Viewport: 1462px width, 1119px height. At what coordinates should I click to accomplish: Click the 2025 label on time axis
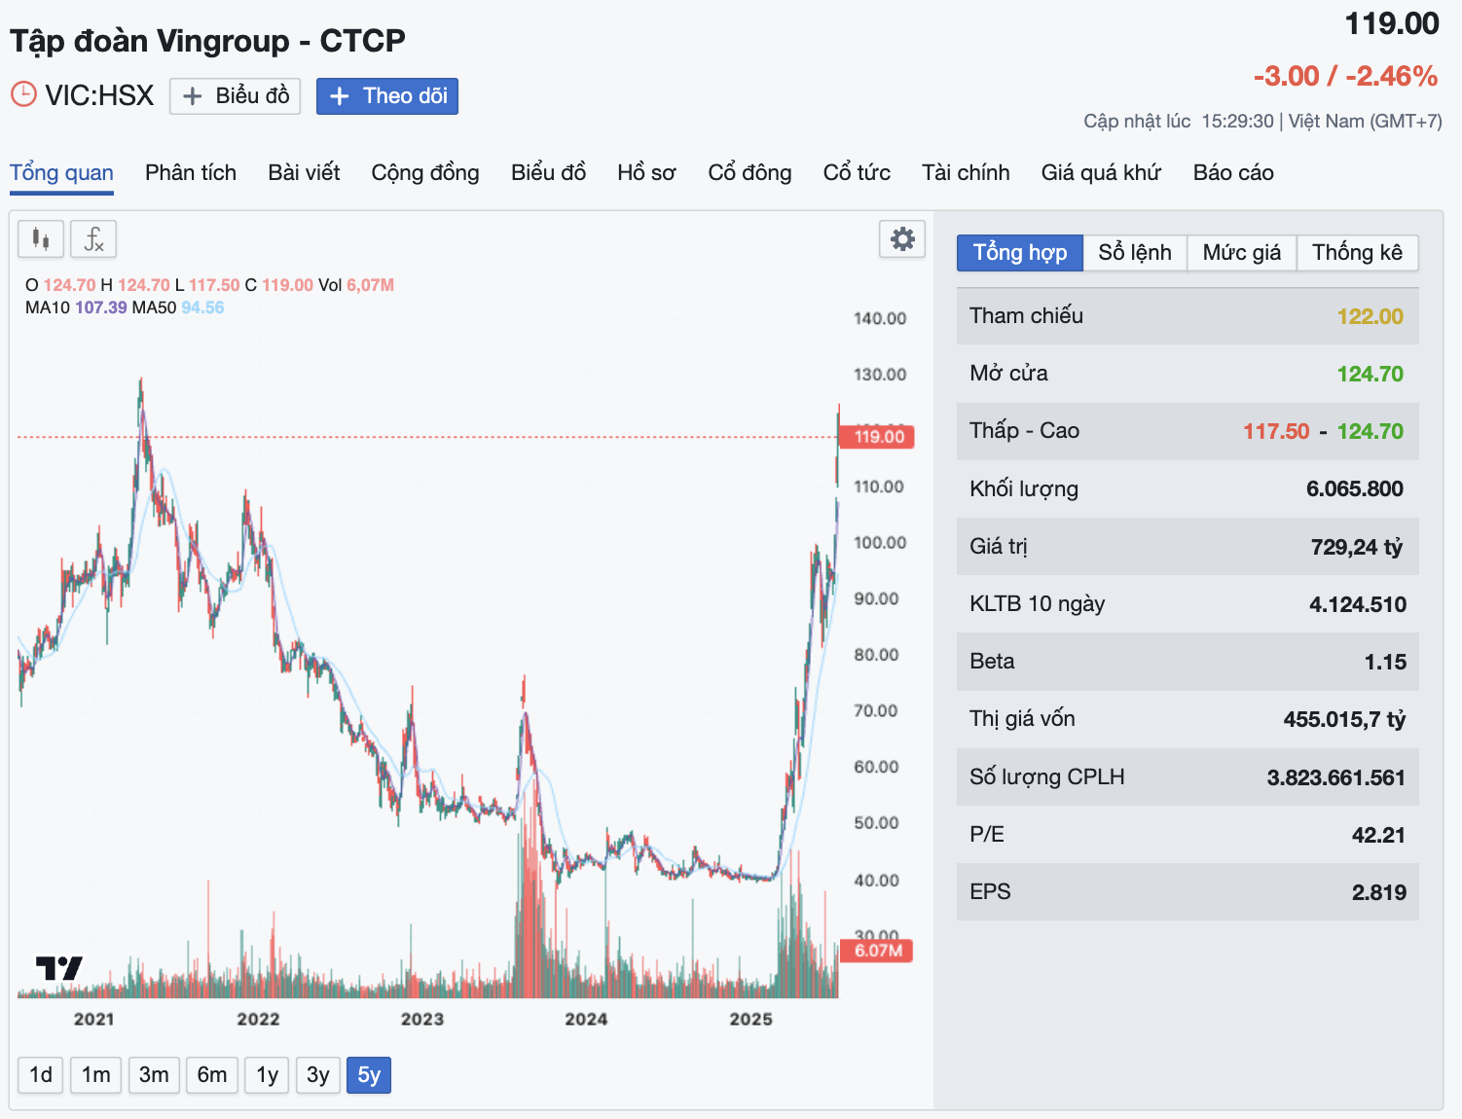tap(750, 1019)
